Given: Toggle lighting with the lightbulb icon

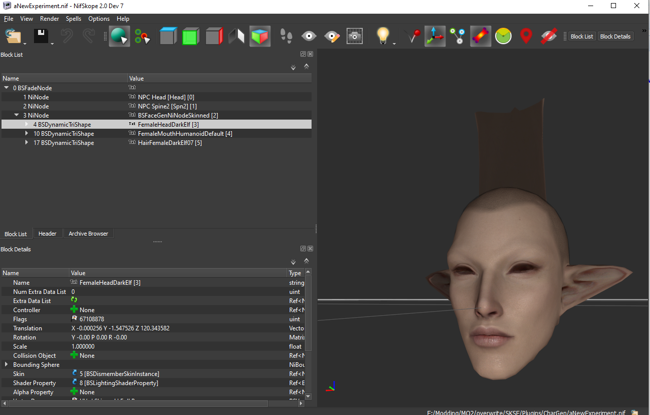Looking at the screenshot, I should pyautogui.click(x=383, y=36).
